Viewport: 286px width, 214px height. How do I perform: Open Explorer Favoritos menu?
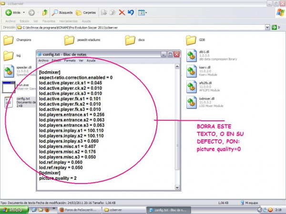coord(49,21)
